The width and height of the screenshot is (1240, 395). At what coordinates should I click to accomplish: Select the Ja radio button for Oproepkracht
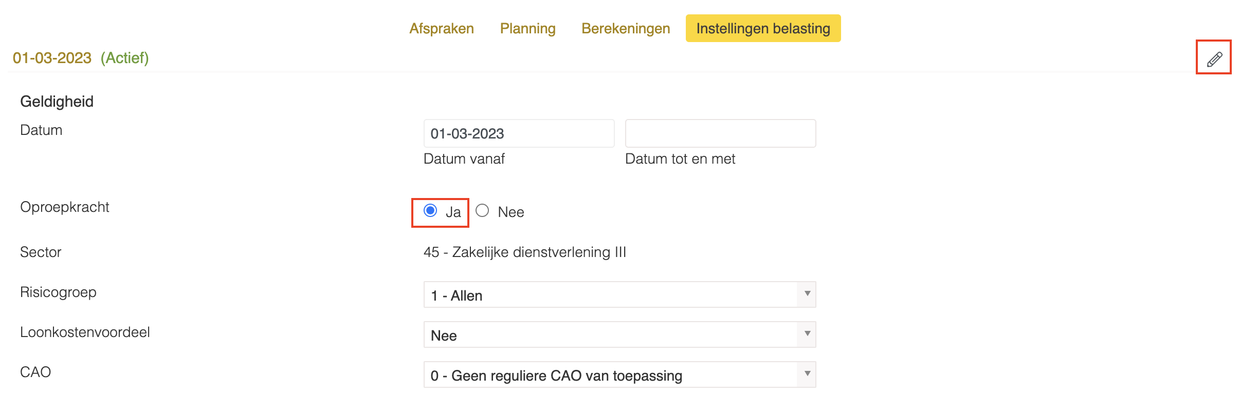point(430,211)
